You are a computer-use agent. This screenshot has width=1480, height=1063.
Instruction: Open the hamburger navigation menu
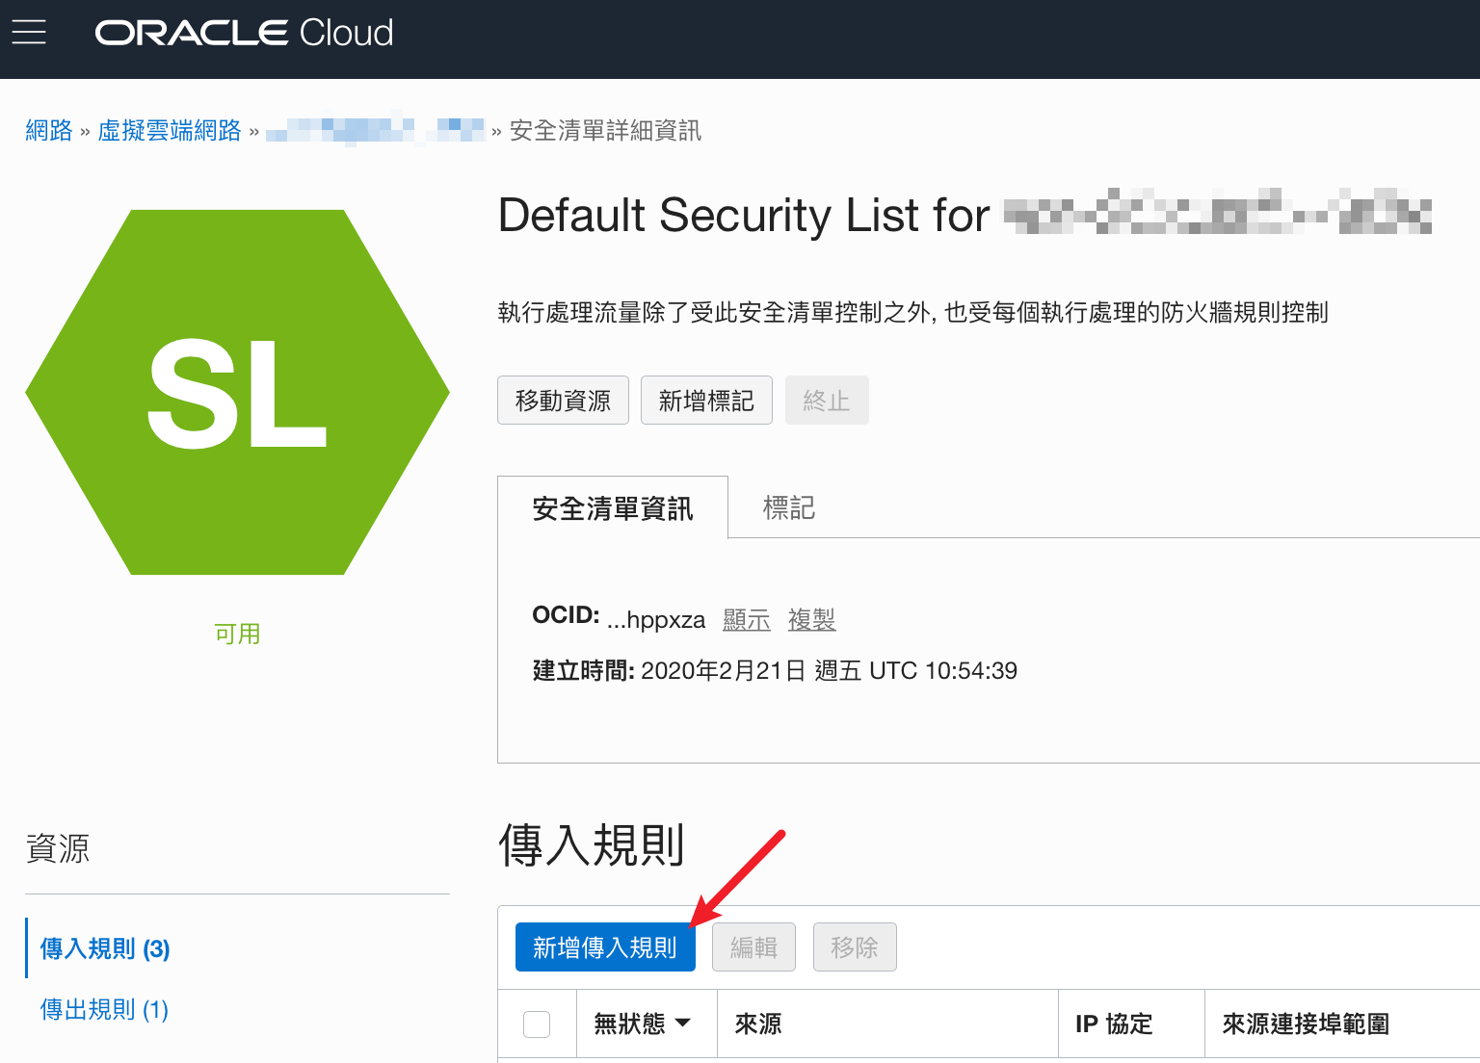[29, 33]
